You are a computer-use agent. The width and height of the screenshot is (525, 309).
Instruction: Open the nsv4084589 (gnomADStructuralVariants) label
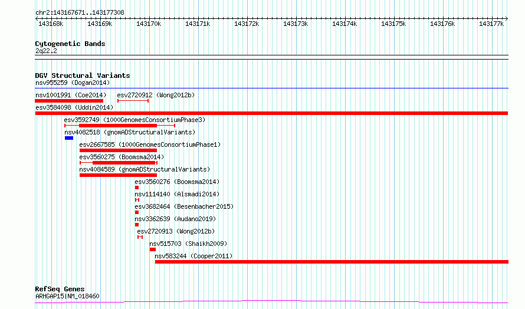145,169
